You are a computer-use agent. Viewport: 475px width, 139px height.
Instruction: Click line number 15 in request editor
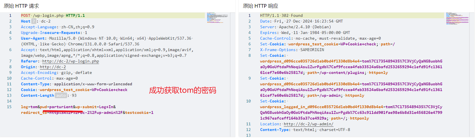9,107
